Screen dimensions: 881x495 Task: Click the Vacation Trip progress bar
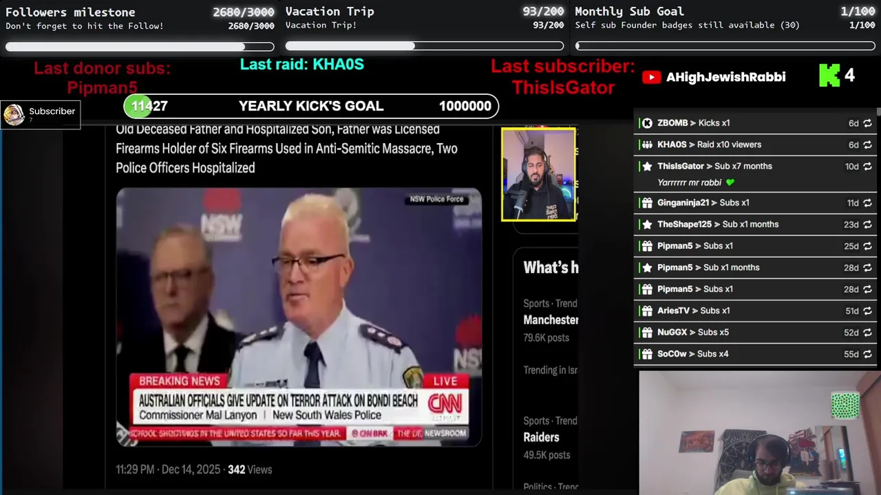(425, 46)
